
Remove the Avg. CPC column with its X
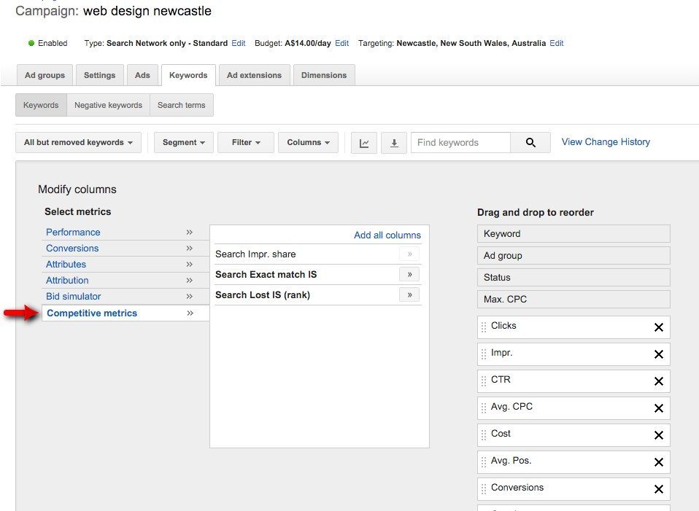pos(659,407)
